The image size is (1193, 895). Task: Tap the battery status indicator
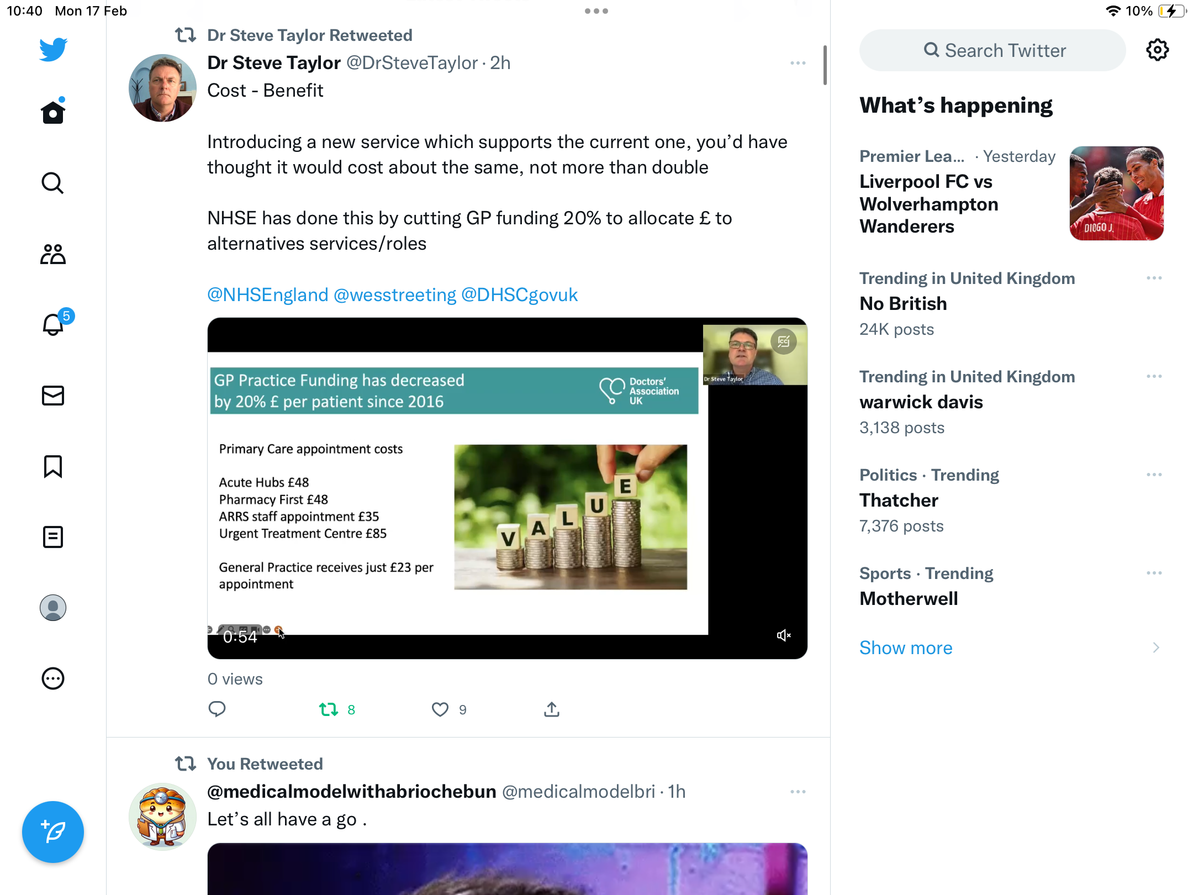(1172, 11)
